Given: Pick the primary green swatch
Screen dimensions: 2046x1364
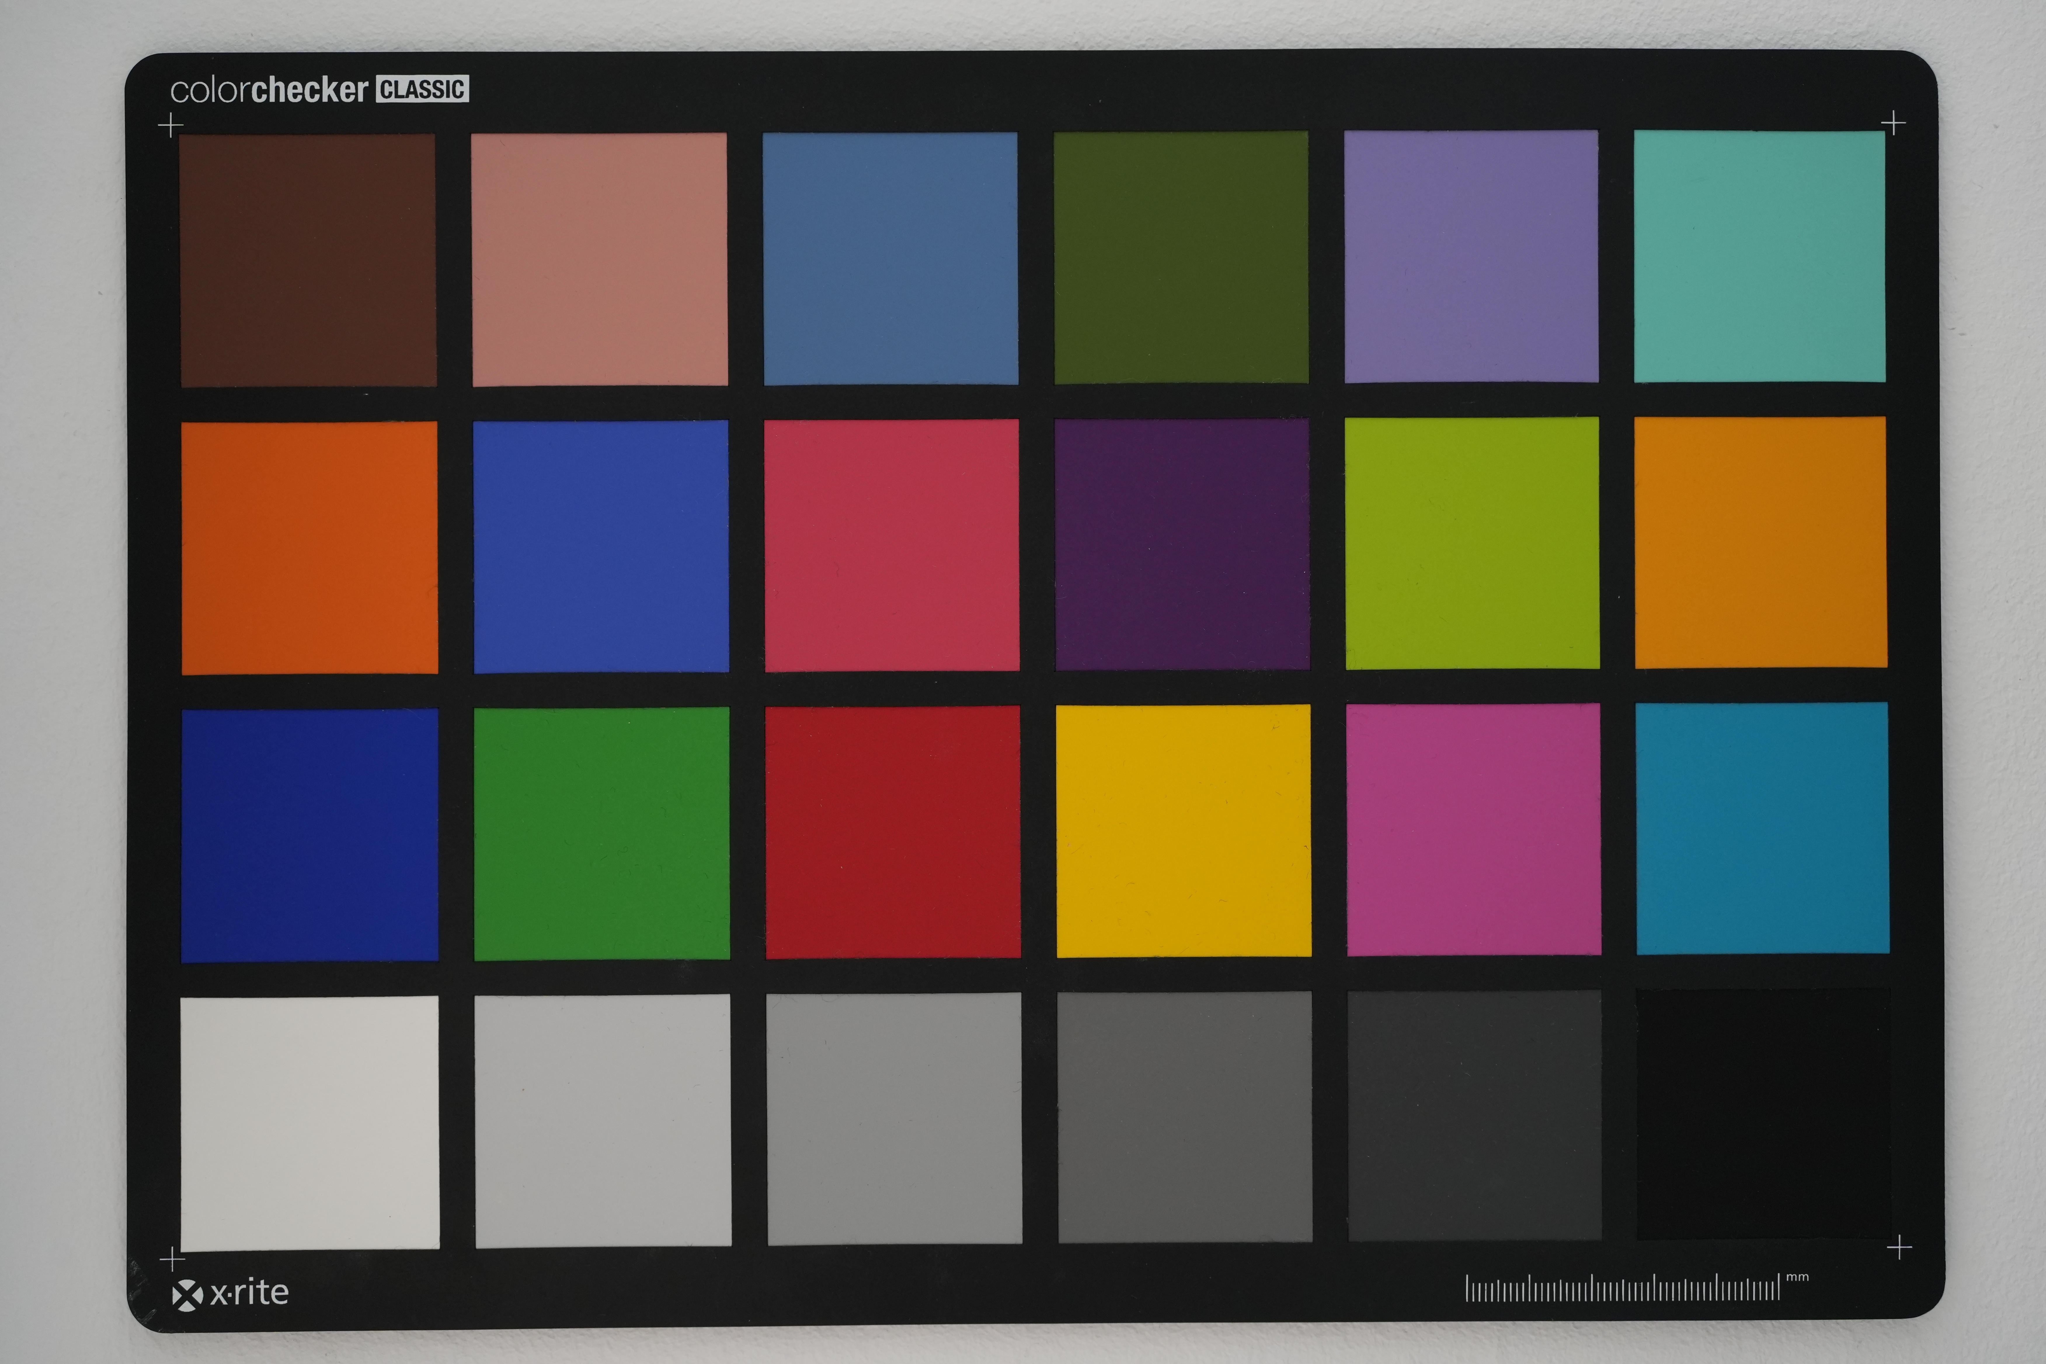Looking at the screenshot, I should point(601,833).
